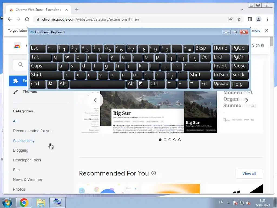This screenshot has width=277, height=208.
Task: Click the spacebar on the On-Screen Keyboard
Action: coord(97,84)
